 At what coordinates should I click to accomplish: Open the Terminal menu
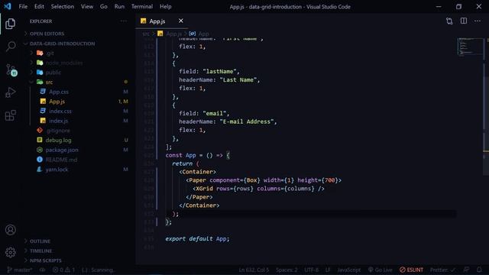click(142, 6)
